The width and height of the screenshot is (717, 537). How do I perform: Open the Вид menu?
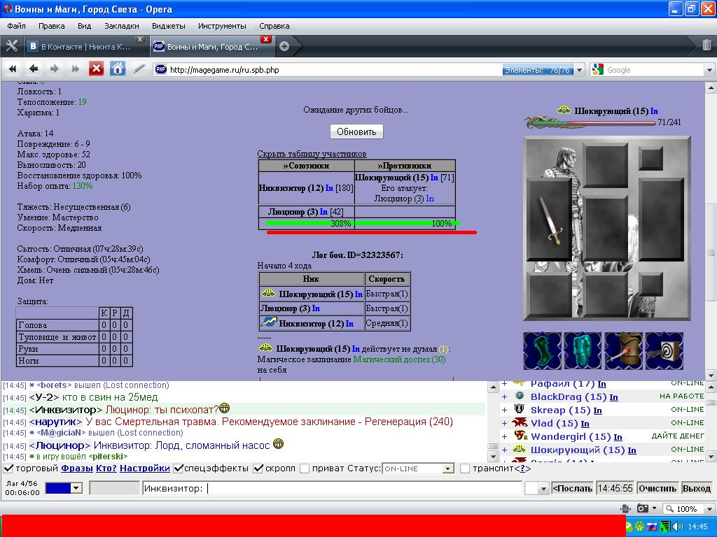tap(84, 26)
